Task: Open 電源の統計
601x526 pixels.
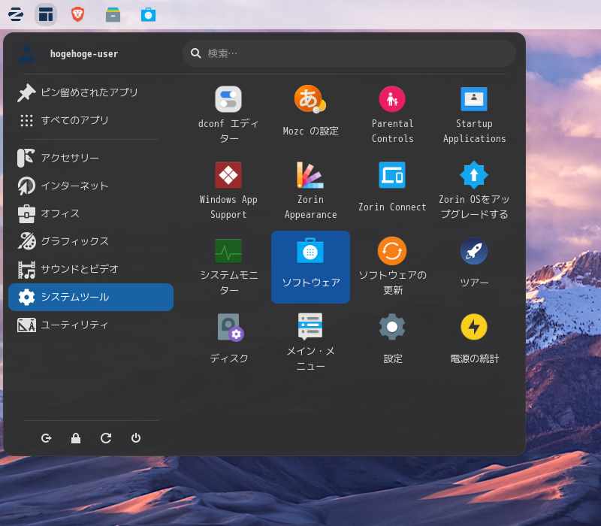Action: tap(474, 343)
